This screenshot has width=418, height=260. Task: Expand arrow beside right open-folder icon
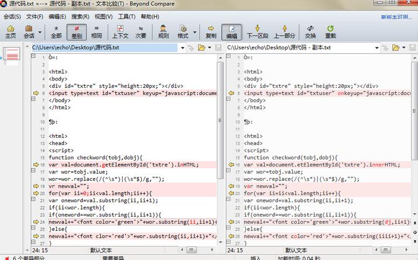point(404,48)
